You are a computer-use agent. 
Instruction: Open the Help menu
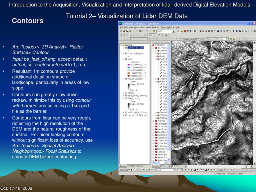click(178, 27)
